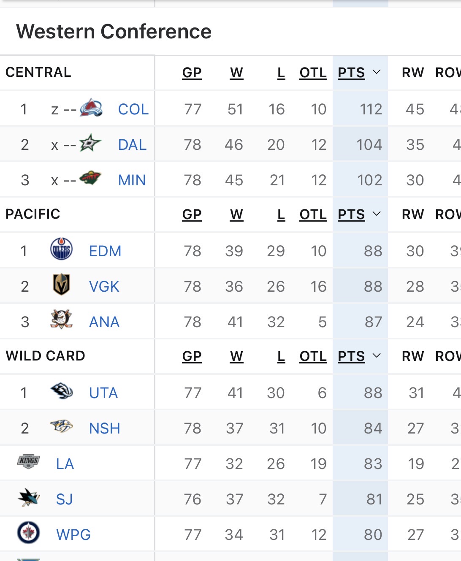Click the Anaheim Ducks logo
461x561 pixels.
tap(61, 320)
